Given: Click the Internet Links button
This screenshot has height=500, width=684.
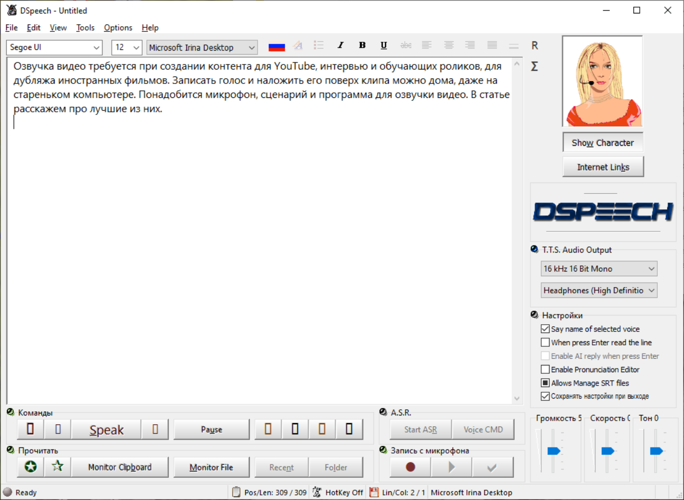Looking at the screenshot, I should point(603,167).
